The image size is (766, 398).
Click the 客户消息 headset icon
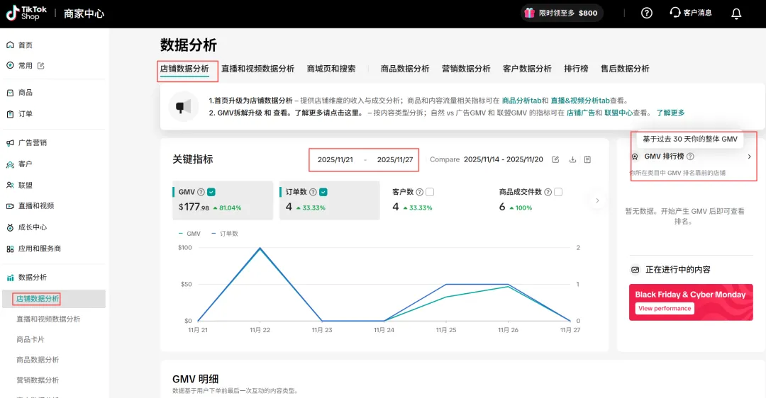coord(675,13)
